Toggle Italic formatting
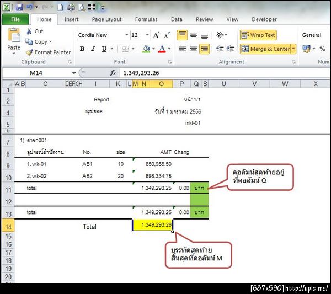The height and width of the screenshot is (294, 331). point(93,49)
